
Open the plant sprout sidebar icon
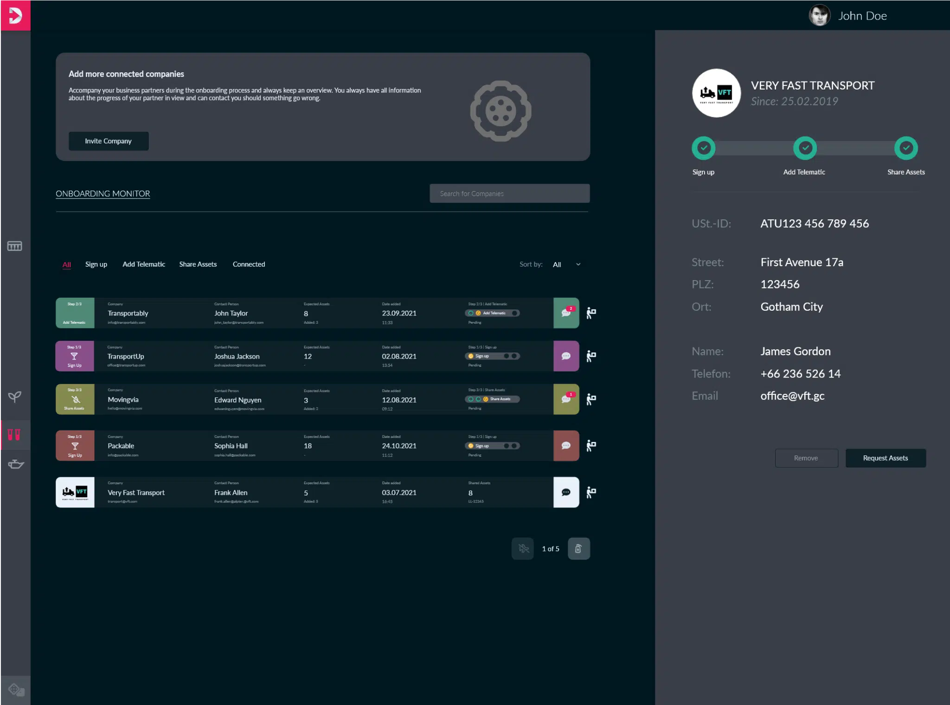tap(14, 397)
